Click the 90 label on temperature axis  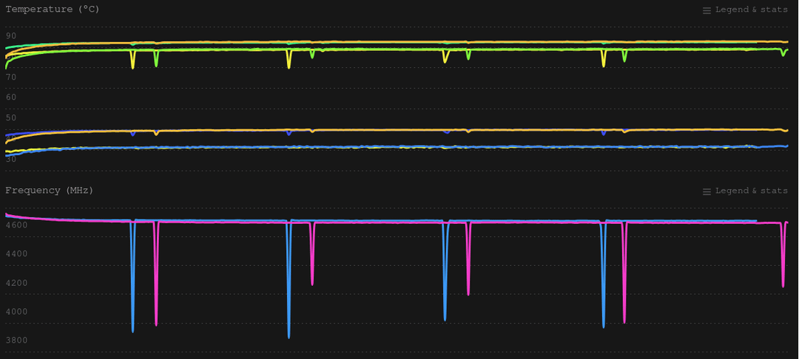10,35
